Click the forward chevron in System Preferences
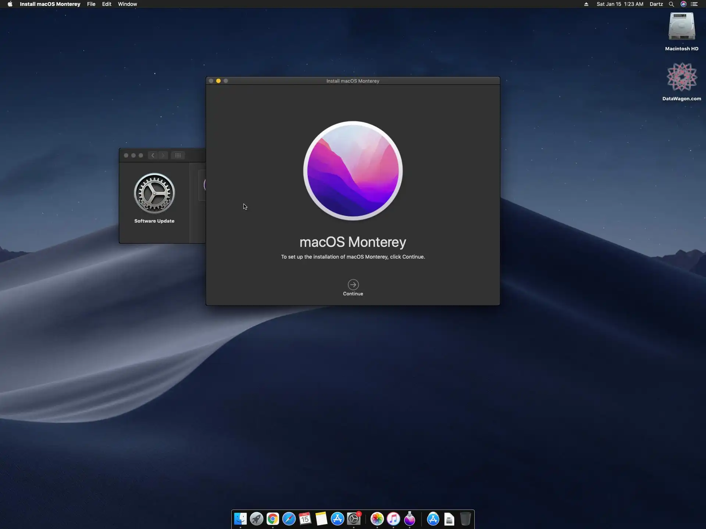This screenshot has height=529, width=706. tap(163, 155)
